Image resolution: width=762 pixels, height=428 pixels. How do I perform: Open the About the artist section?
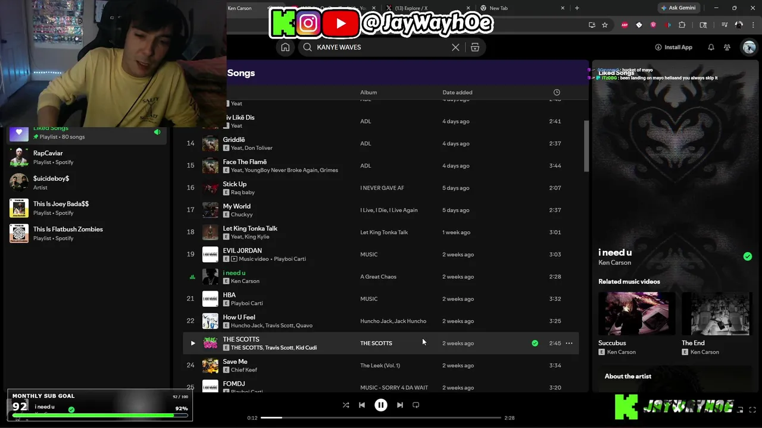(628, 376)
